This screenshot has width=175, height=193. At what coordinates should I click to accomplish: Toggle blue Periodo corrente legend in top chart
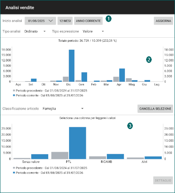(x=48, y=95)
